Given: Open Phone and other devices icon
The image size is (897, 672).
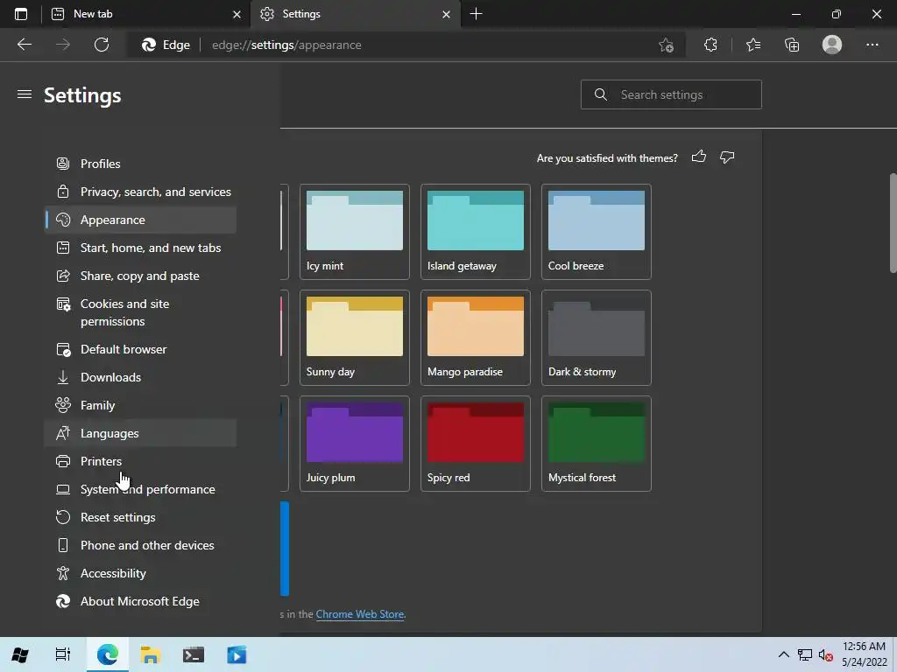Looking at the screenshot, I should (63, 545).
